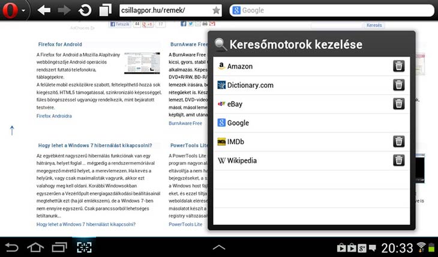
Task: Reload the page with the refresh icon
Action: pos(85,10)
